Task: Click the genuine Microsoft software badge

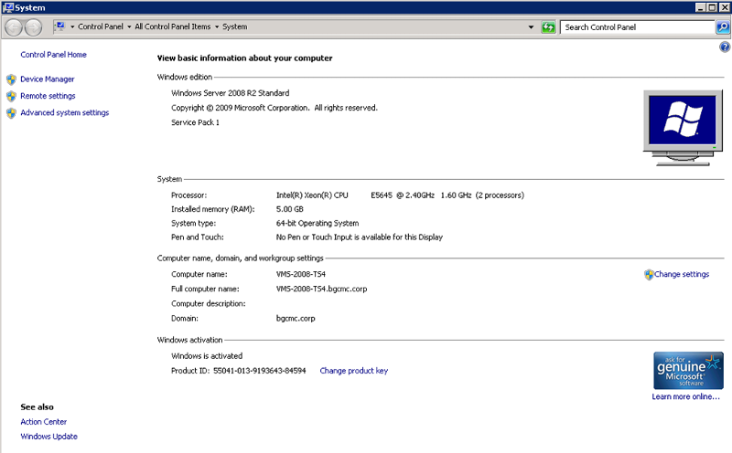Action: tap(688, 371)
